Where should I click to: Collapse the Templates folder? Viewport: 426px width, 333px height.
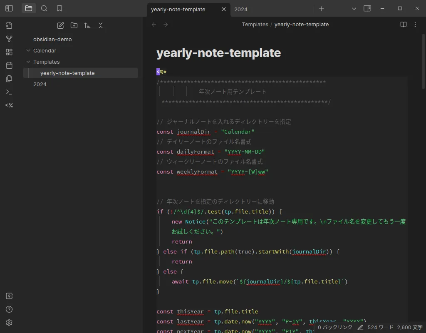(x=28, y=62)
